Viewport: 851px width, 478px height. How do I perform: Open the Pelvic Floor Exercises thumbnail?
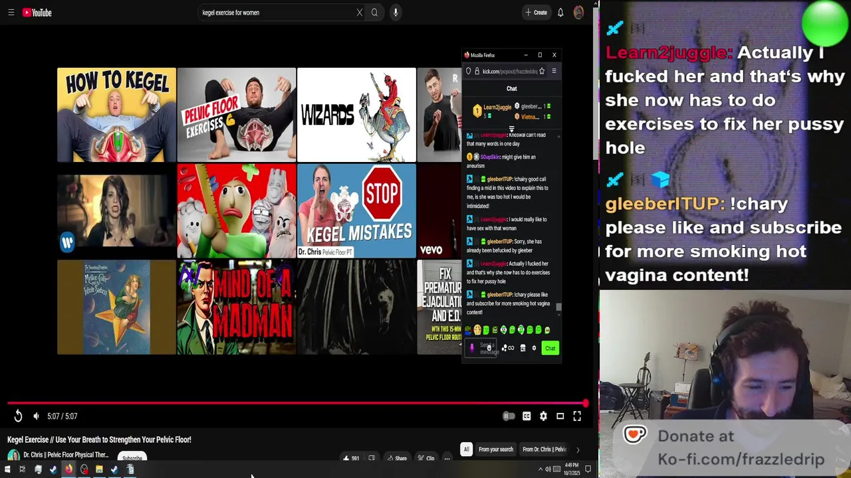coord(237,115)
